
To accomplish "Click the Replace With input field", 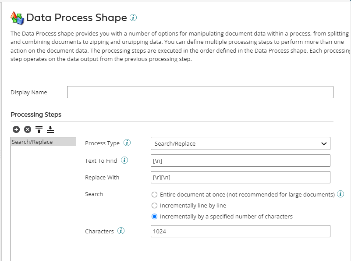I will click(x=240, y=177).
